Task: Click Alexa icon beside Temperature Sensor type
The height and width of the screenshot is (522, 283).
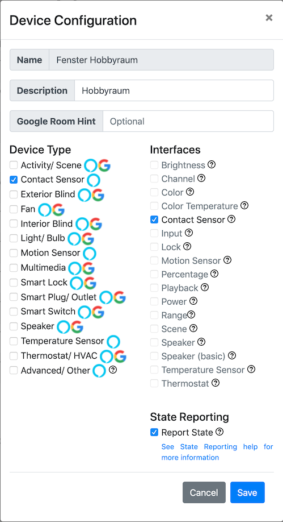Action: click(x=113, y=342)
